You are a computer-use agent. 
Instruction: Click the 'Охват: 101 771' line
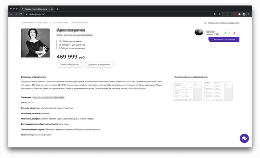pyautogui.click(x=27, y=102)
